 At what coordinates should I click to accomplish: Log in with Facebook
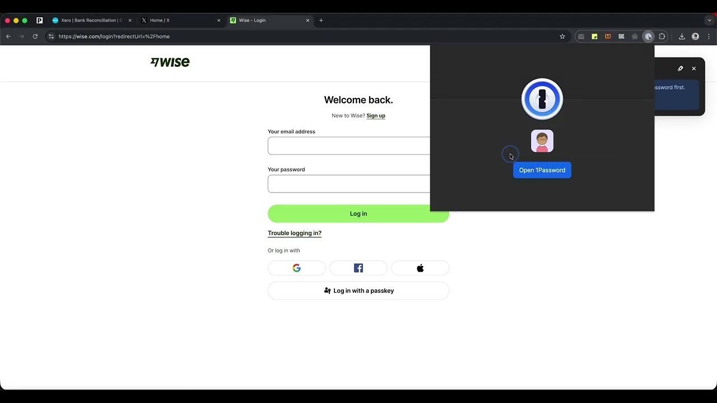pos(358,268)
